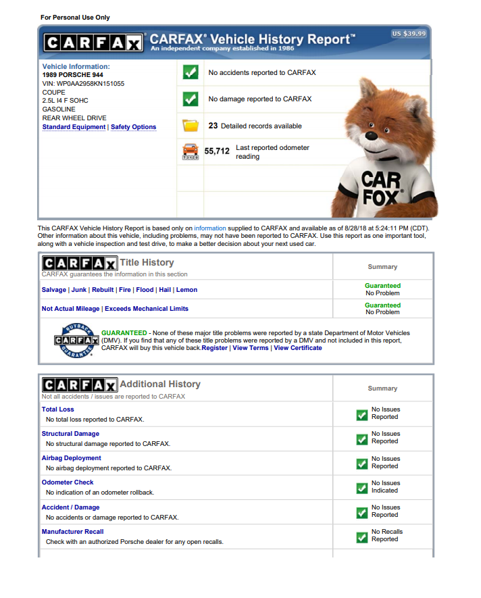481x598 pixels.
Task: Click 'No accidents reported to CARFAX' text
Action: tap(262, 72)
